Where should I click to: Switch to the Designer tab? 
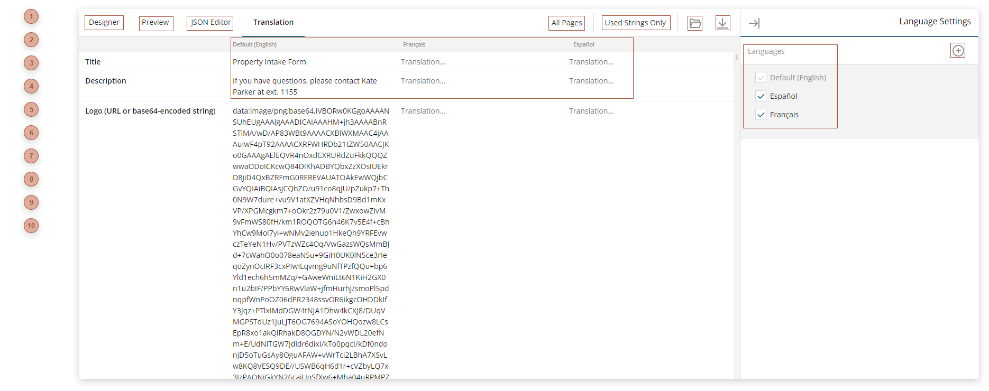tap(104, 23)
